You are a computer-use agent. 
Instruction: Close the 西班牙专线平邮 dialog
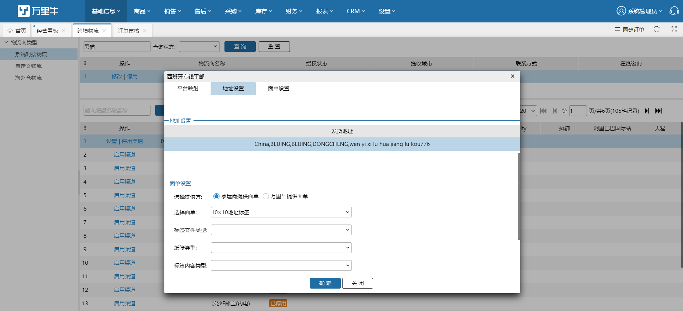tap(513, 76)
